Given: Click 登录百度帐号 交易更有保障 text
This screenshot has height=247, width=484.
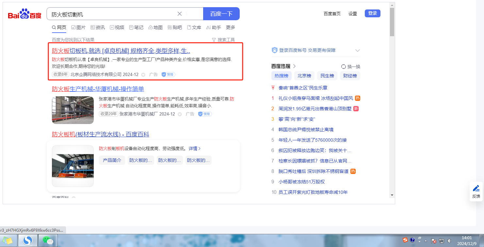Looking at the screenshot, I should [x=307, y=50].
